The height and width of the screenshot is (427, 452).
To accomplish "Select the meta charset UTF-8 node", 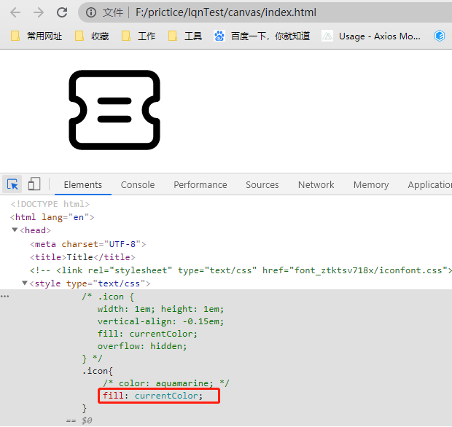I will pos(88,244).
